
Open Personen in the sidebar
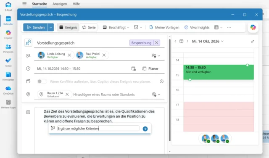point(8,48)
